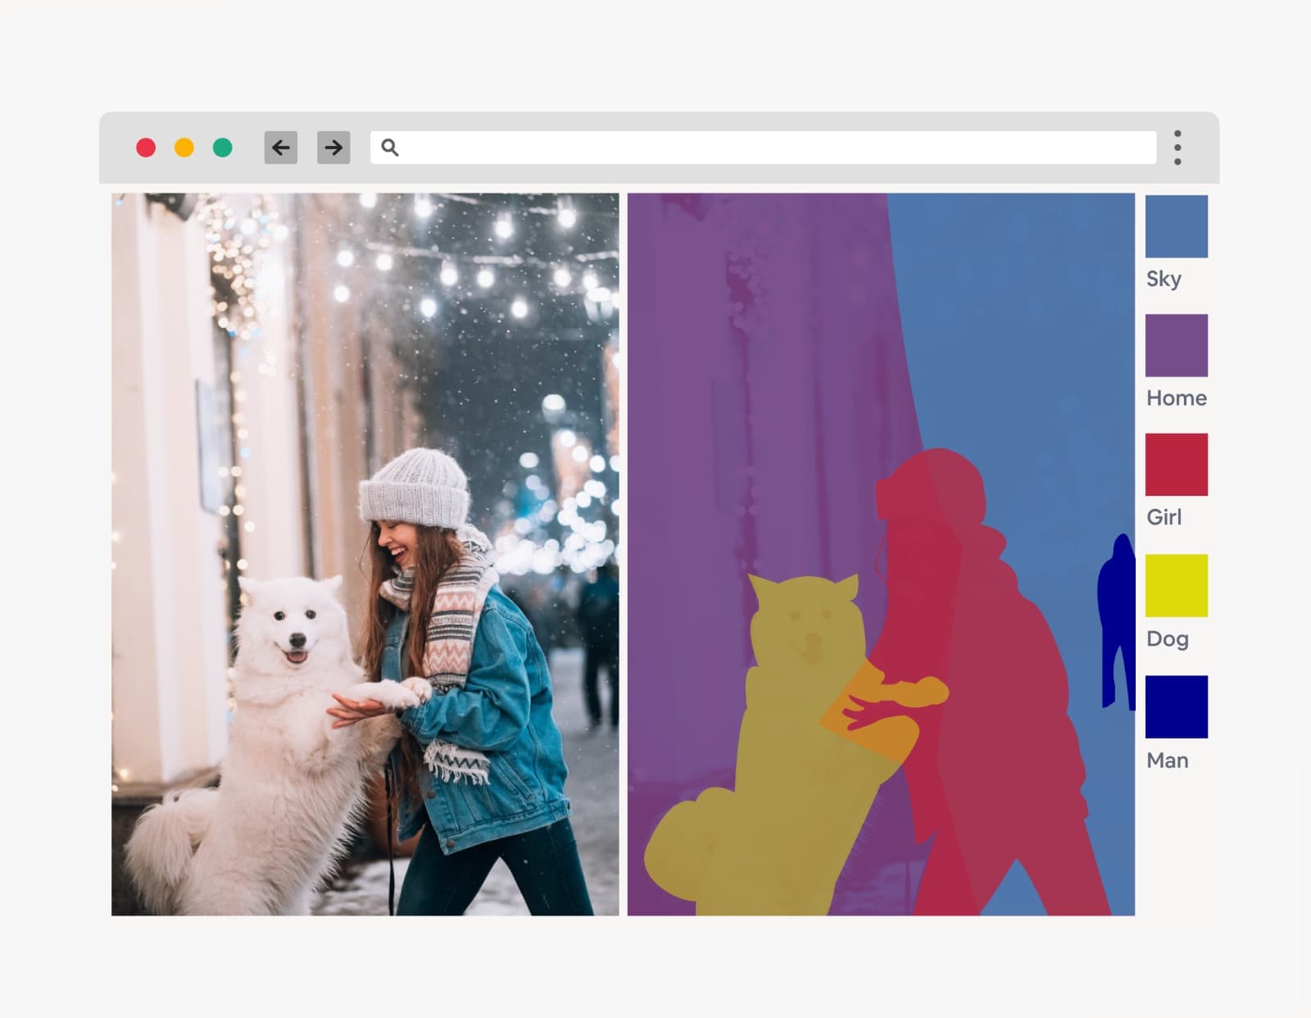The width and height of the screenshot is (1311, 1018).
Task: Click inside the browser address bar
Action: click(737, 148)
